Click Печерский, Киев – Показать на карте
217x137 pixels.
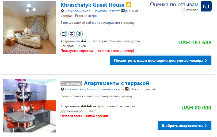pos(93,11)
